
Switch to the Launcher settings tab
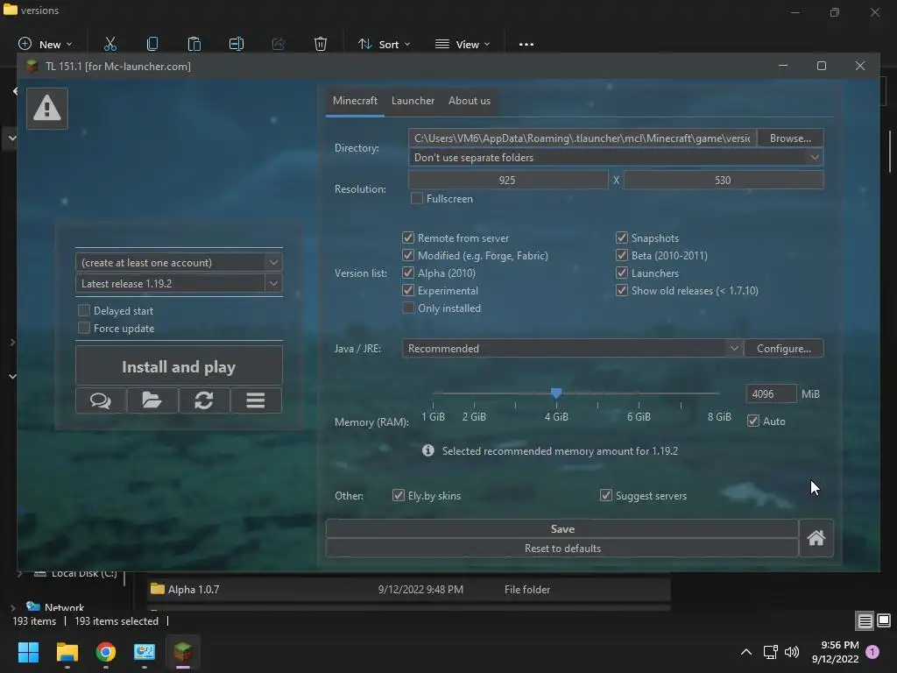pos(413,101)
